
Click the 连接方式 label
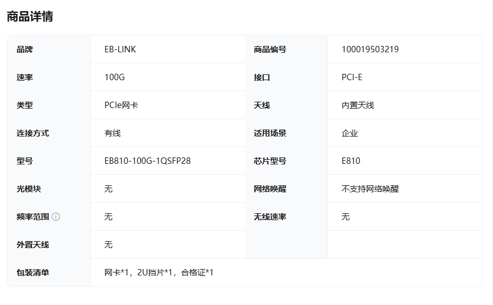tap(33, 133)
